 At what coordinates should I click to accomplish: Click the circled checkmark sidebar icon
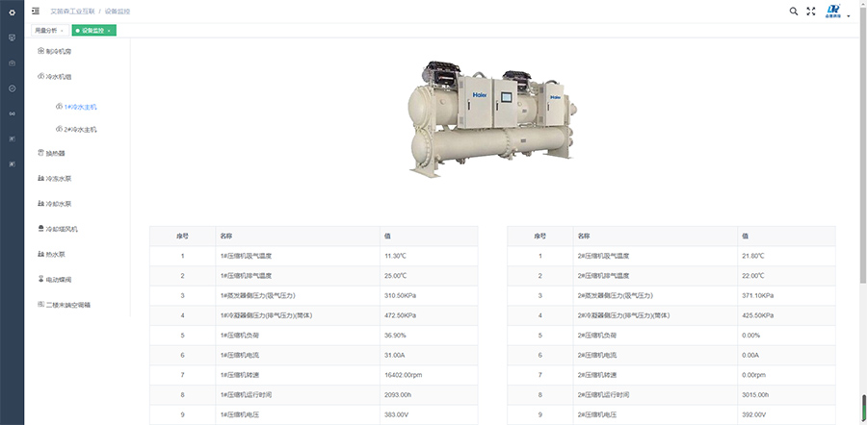tap(12, 88)
